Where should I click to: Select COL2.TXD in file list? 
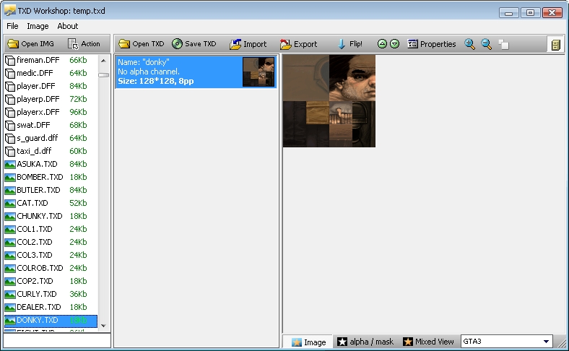51,242
